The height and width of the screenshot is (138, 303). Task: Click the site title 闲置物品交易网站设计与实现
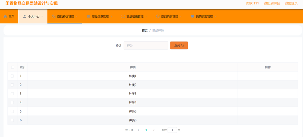tap(31, 3)
